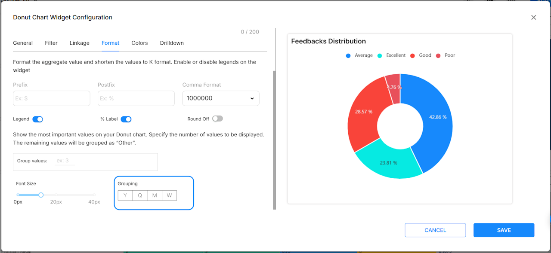
Task: Click the Average legend color dot
Action: click(348, 56)
